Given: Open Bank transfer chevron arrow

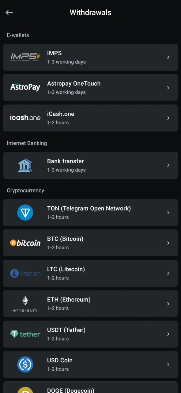Looking at the screenshot, I should pos(168,165).
